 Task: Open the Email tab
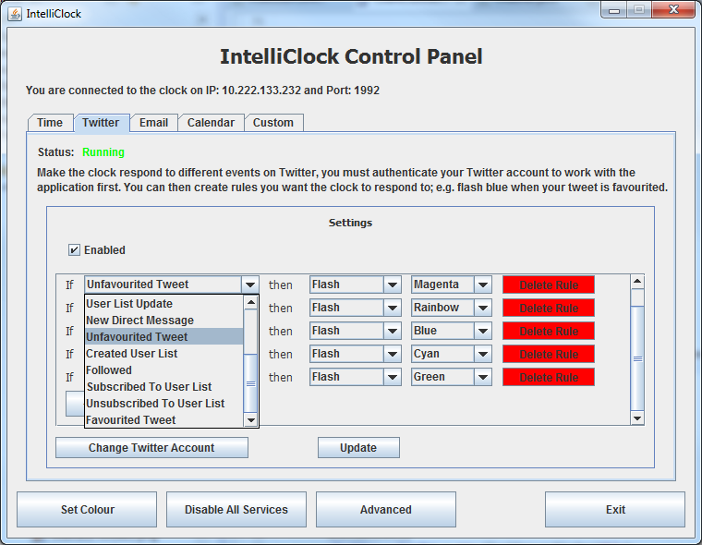(x=153, y=123)
